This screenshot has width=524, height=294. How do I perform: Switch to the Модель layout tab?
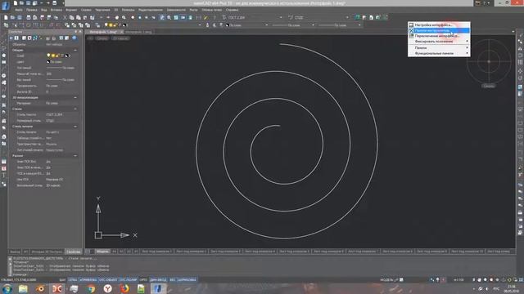click(102, 252)
